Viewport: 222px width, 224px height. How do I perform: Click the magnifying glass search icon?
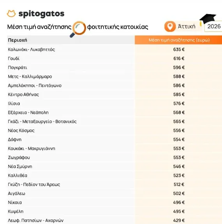click(78, 29)
